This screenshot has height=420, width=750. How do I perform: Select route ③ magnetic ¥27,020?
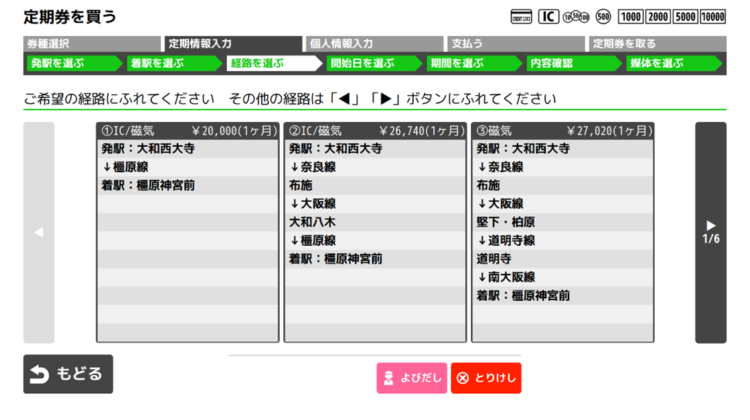click(x=562, y=232)
